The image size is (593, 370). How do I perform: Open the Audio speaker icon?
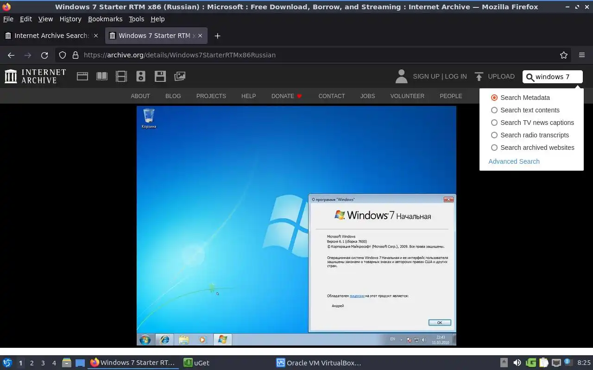tap(141, 76)
